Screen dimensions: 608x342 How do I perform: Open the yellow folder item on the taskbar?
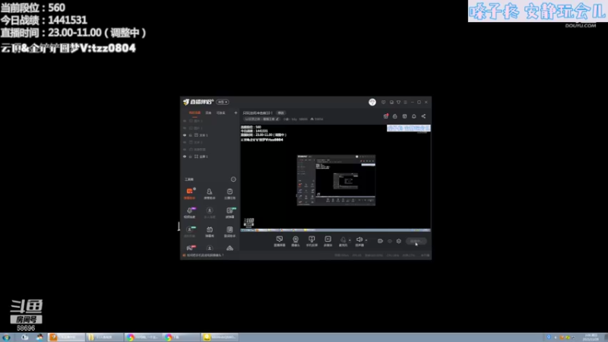coord(105,337)
